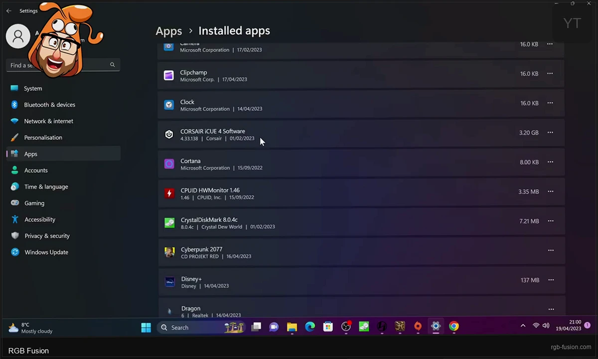
Task: Click the Accounts sidebar icon
Action: 15,170
